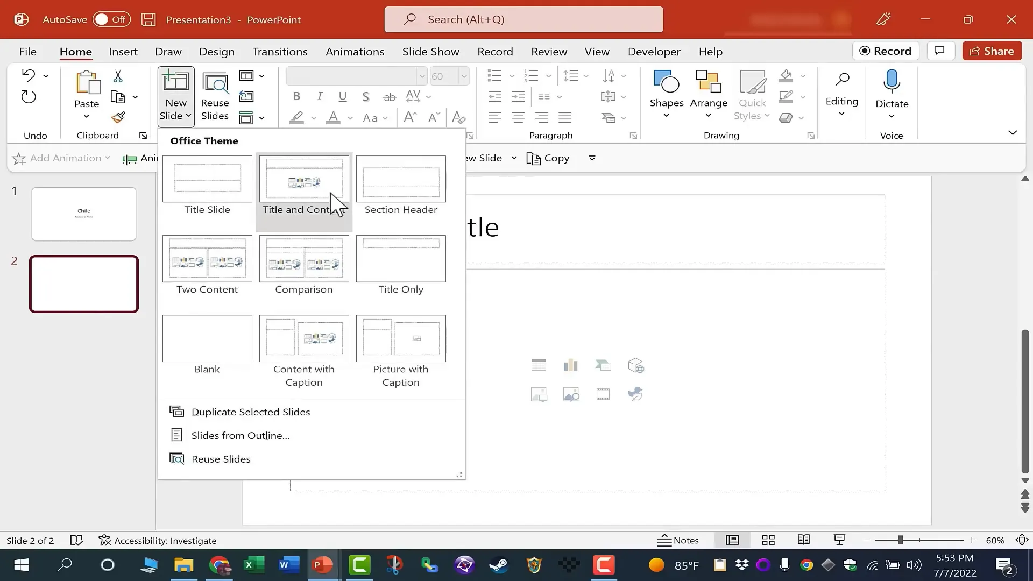This screenshot has height=581, width=1033.
Task: Click the Share button
Action: pos(992,51)
